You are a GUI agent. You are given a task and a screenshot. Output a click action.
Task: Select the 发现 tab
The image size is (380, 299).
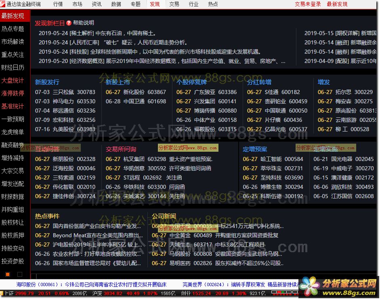155,4
